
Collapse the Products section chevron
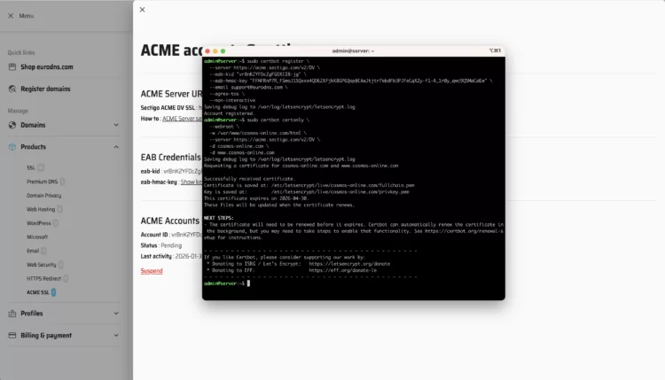[x=116, y=147]
